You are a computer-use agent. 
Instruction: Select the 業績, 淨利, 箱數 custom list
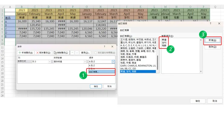point(138,71)
